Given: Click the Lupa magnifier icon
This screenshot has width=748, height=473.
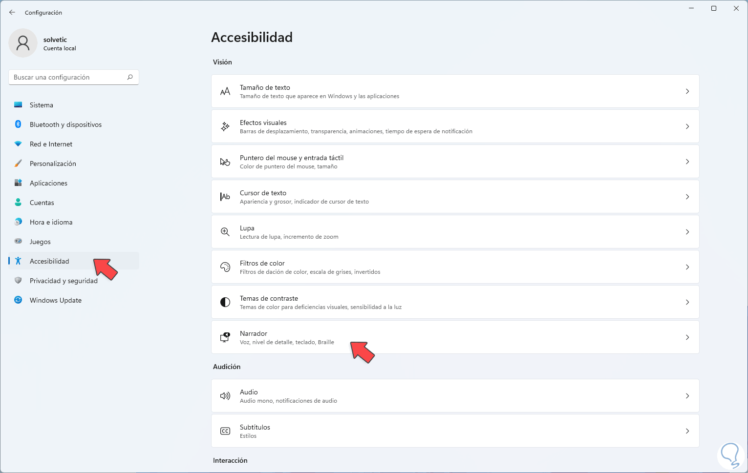Looking at the screenshot, I should (225, 232).
